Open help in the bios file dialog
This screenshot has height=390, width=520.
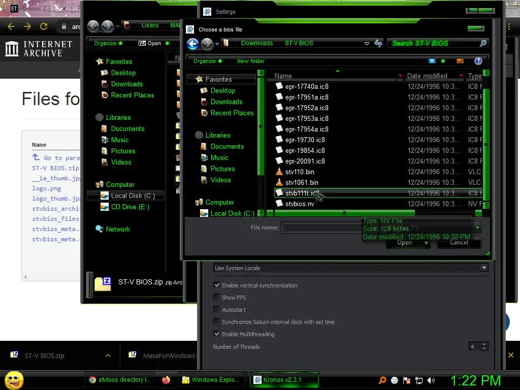pyautogui.click(x=478, y=61)
